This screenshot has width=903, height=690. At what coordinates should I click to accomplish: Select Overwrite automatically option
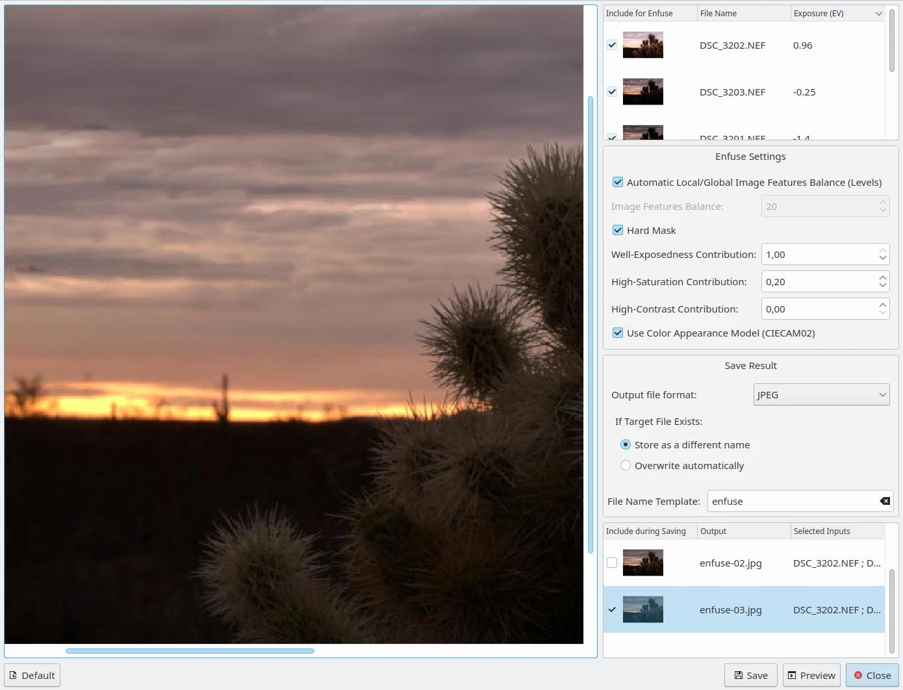coord(626,466)
